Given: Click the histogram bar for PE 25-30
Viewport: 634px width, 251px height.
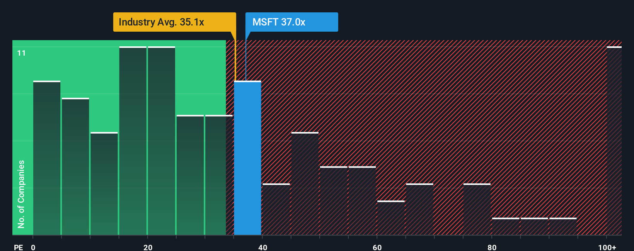Looking at the screenshot, I should tap(190, 175).
